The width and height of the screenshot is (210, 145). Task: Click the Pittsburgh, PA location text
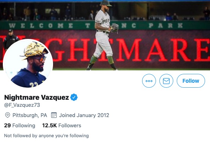[x=30, y=115]
